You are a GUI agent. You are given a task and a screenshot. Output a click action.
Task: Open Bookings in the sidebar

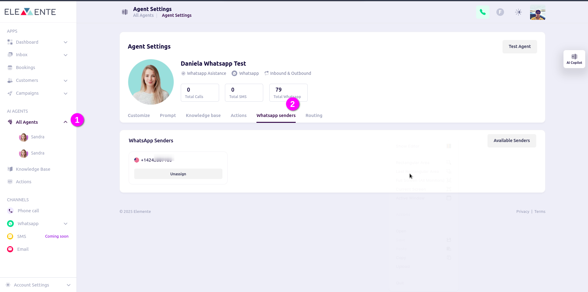coord(25,68)
